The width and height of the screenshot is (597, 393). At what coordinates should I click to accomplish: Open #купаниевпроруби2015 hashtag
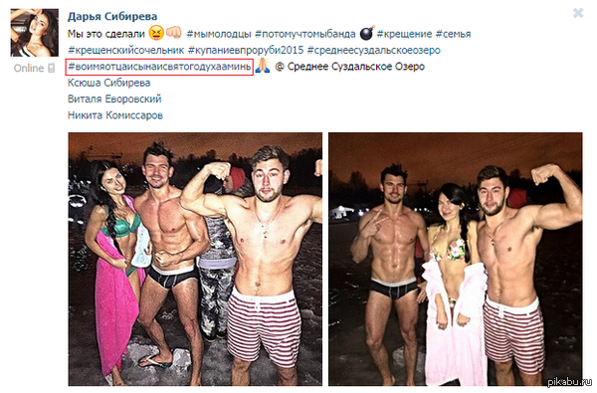(246, 51)
